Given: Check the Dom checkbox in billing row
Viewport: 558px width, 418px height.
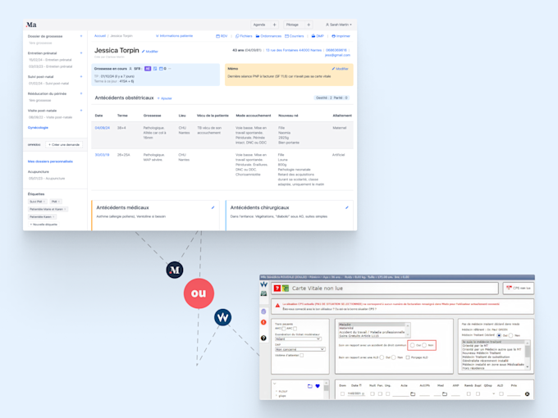Looking at the screenshot, I should click(x=342, y=394).
